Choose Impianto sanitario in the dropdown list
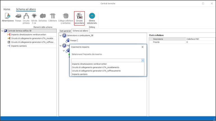 tap(80, 74)
